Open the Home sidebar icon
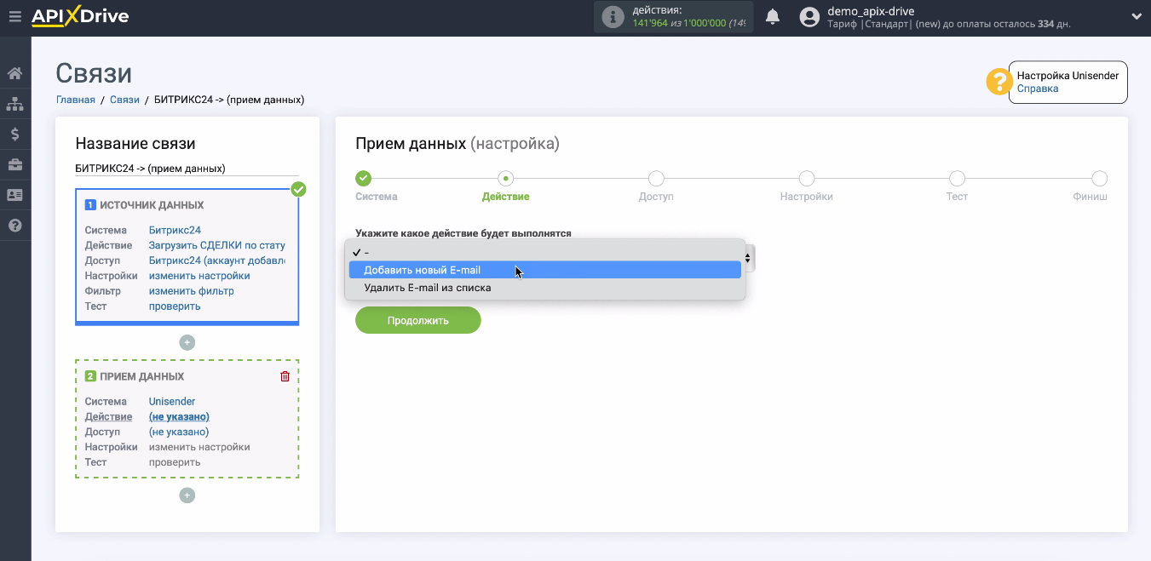 15,73
